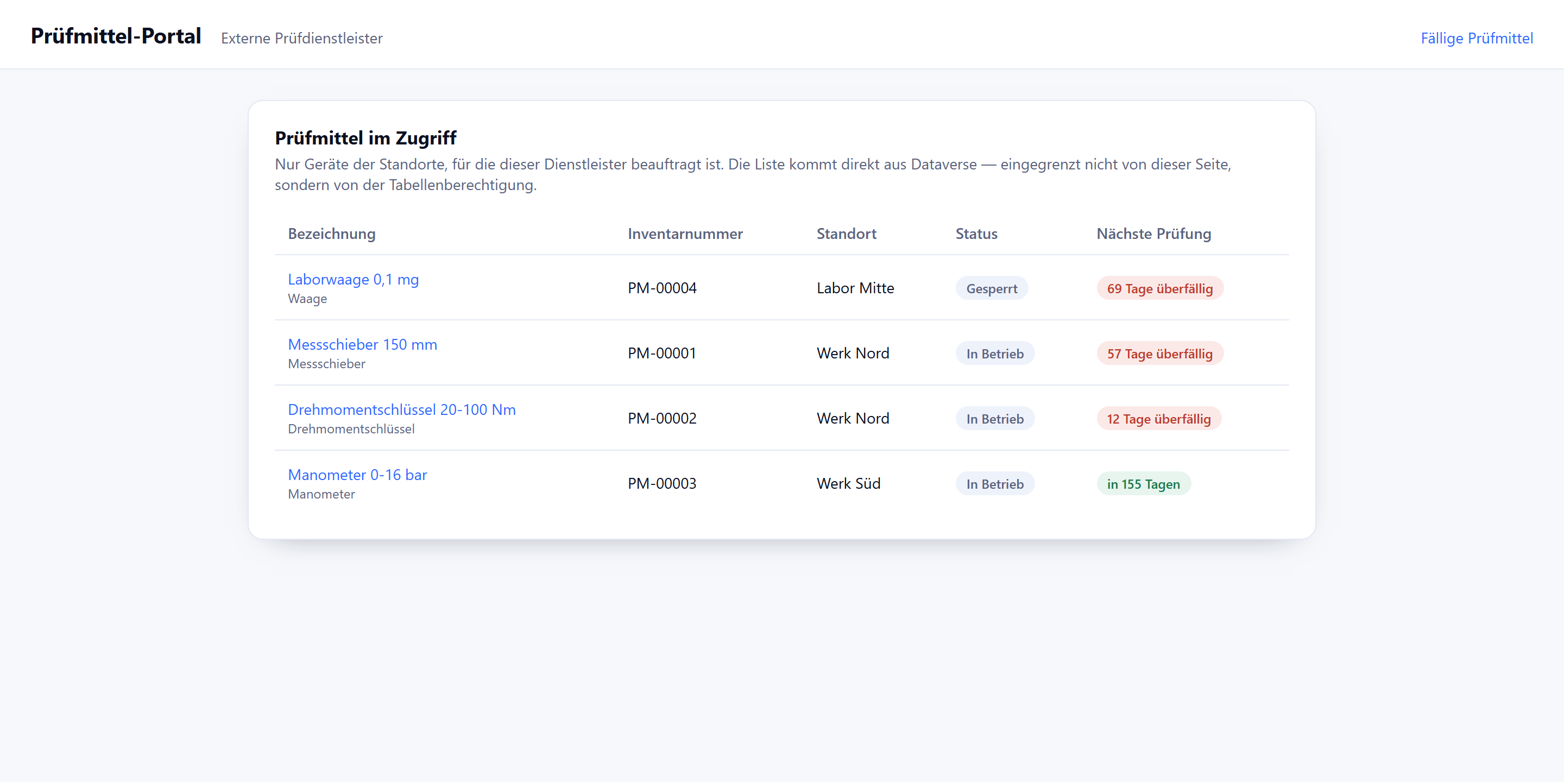1564x782 pixels.
Task: Select the Bezeichnung column header
Action: pos(331,234)
